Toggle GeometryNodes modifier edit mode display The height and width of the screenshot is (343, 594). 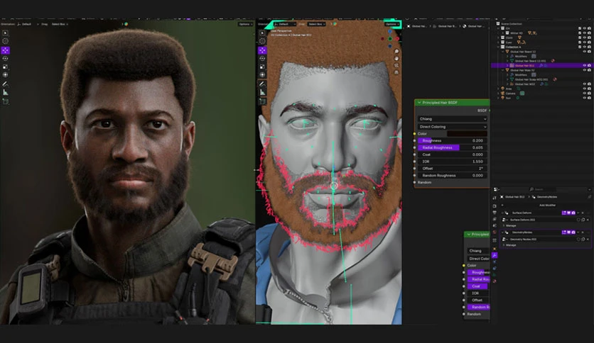pyautogui.click(x=563, y=232)
